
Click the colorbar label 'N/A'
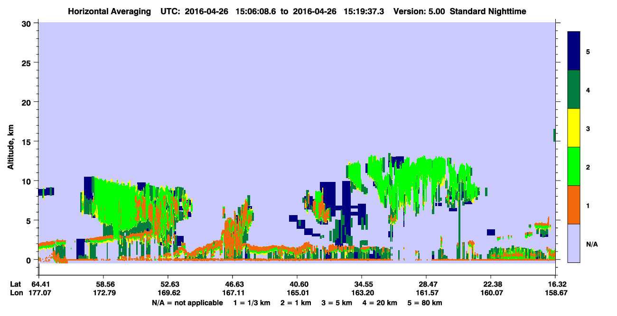(591, 244)
